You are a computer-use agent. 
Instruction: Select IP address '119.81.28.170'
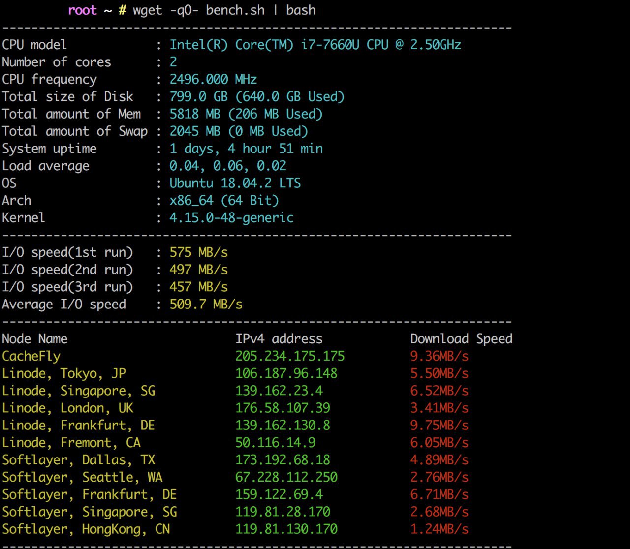(x=283, y=512)
